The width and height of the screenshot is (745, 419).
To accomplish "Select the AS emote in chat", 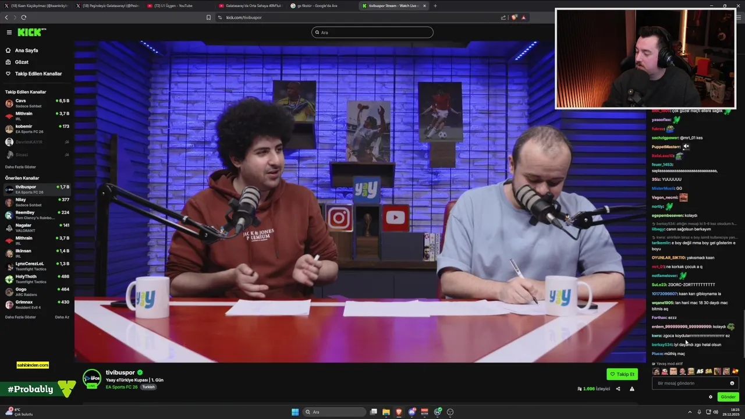I will tap(700, 371).
